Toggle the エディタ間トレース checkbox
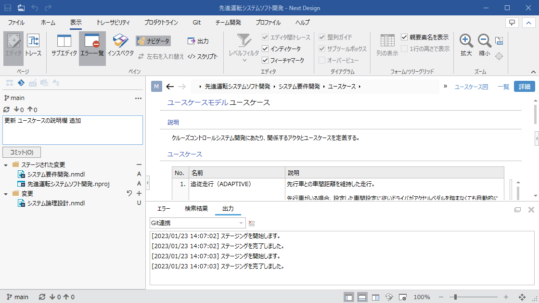 (265, 37)
